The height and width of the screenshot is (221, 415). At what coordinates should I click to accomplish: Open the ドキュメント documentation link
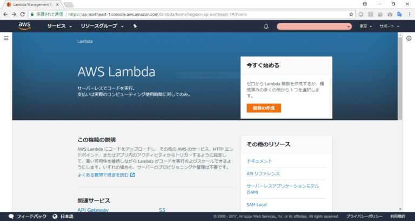pos(259,161)
